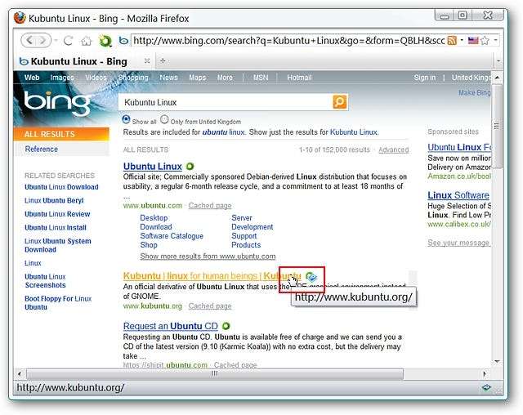This screenshot has height=415, width=523.
Task: Open the Kubuntu linux for human beings result
Action: pos(212,276)
